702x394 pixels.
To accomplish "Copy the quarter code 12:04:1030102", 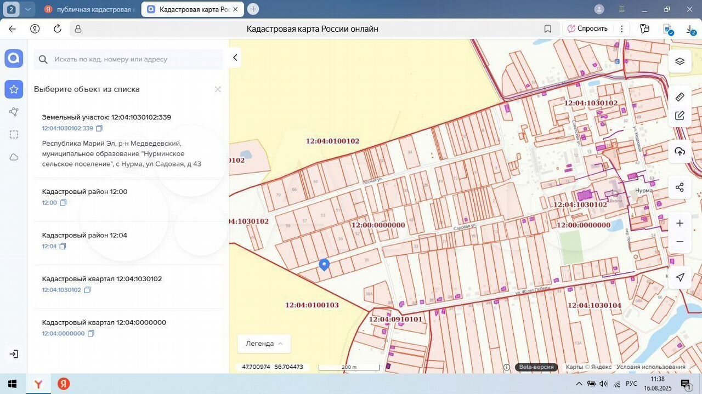I will pos(87,290).
